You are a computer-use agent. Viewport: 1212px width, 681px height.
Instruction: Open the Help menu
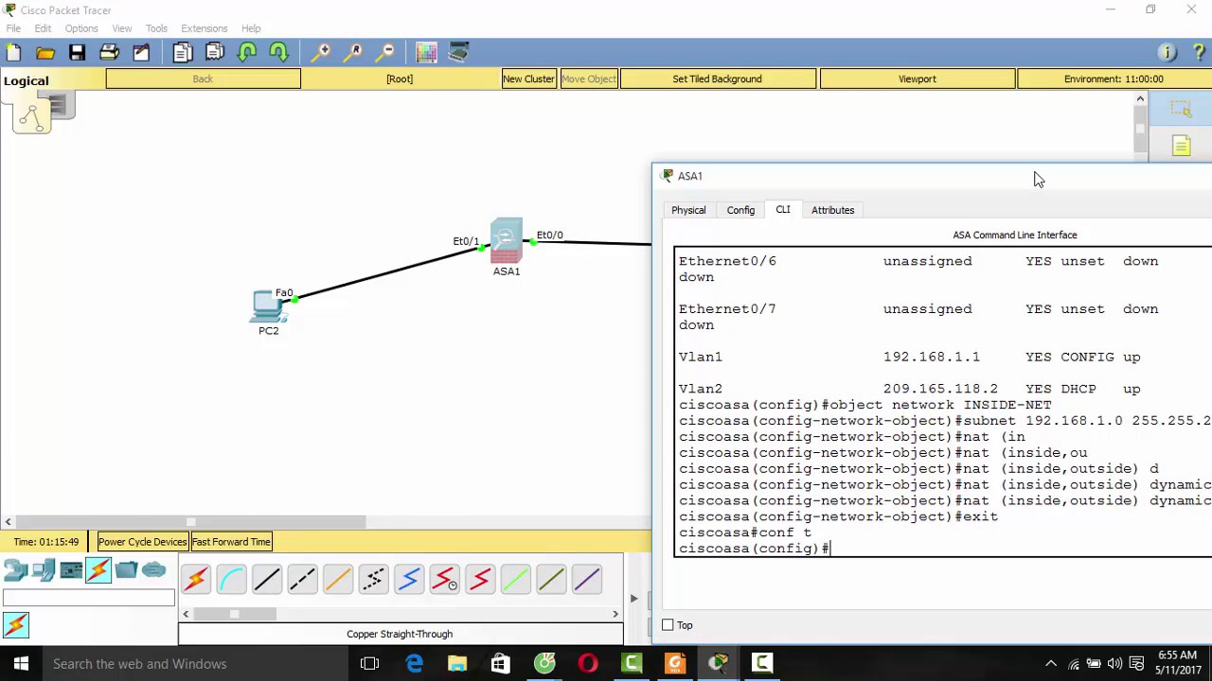[251, 28]
